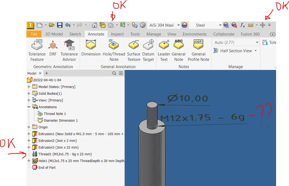Click the plus icon in quick access toolbar
Viewport: 289px width, 186px height.
262,25
